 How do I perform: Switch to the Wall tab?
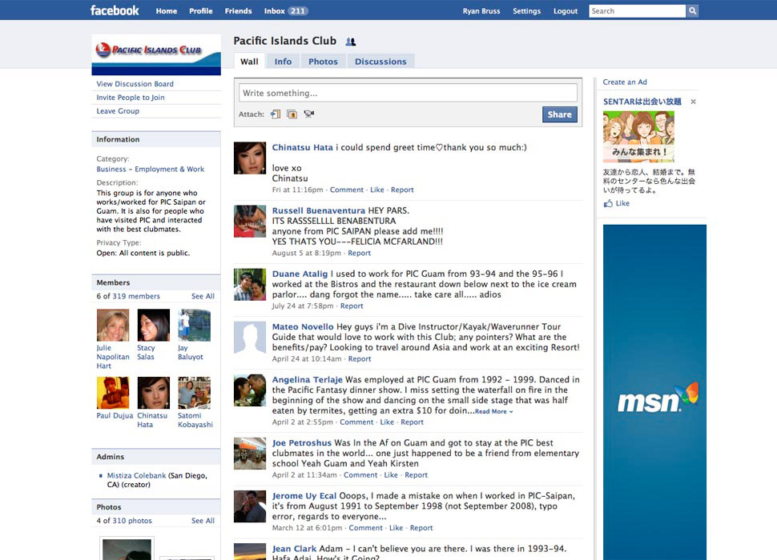pos(249,62)
